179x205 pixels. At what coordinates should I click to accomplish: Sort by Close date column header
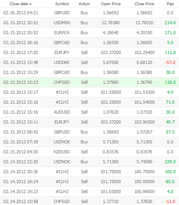(19, 4)
